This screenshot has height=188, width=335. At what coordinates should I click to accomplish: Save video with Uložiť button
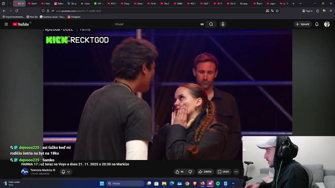pos(223,172)
